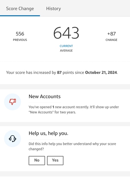This screenshot has height=193, width=130.
Task: Click the PREVIOUS label
Action: click(20, 40)
